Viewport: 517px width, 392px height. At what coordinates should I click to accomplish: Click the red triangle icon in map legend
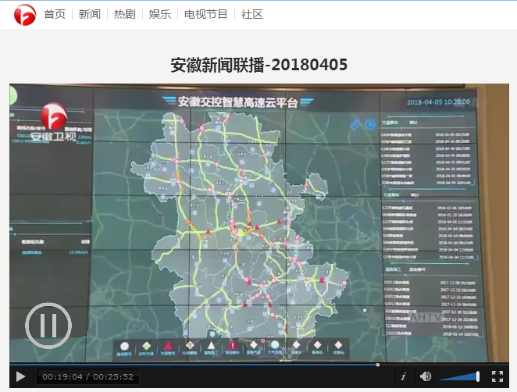coord(166,345)
